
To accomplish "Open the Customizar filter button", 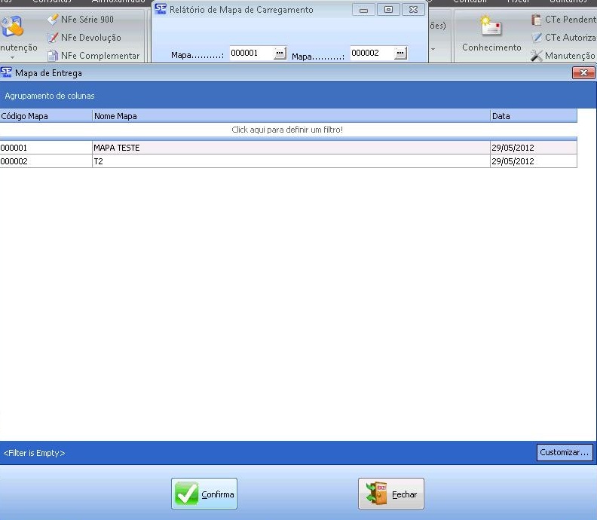I will (565, 453).
